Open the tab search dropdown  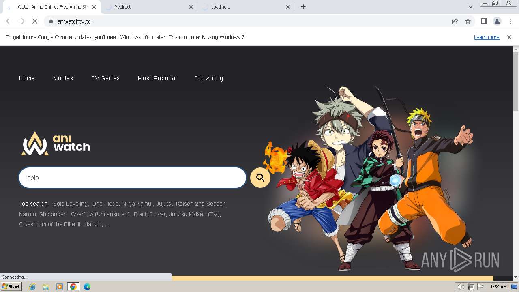[471, 7]
